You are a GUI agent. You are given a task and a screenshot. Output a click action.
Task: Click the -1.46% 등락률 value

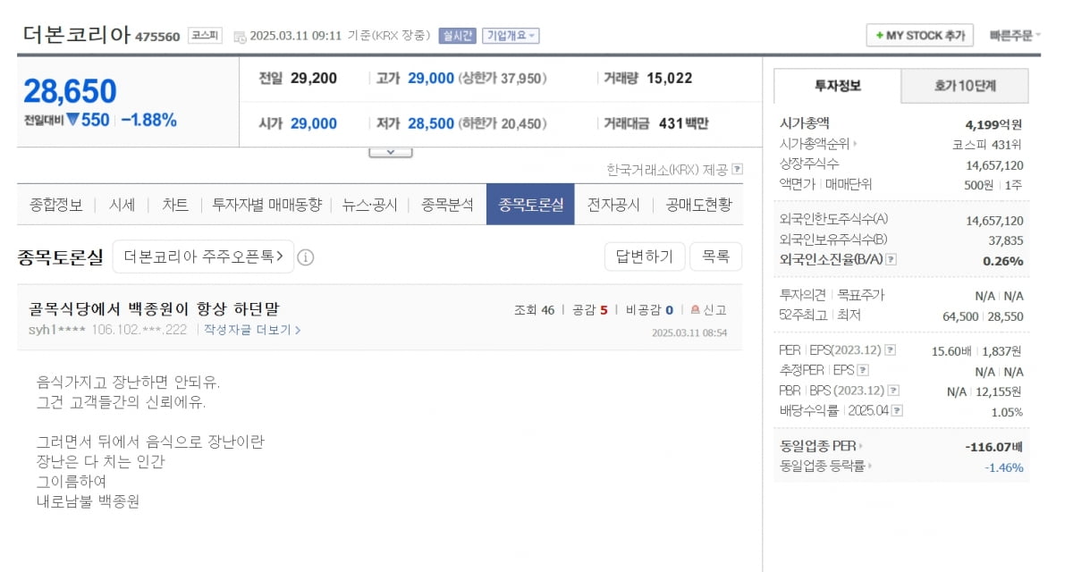[x=1004, y=467]
